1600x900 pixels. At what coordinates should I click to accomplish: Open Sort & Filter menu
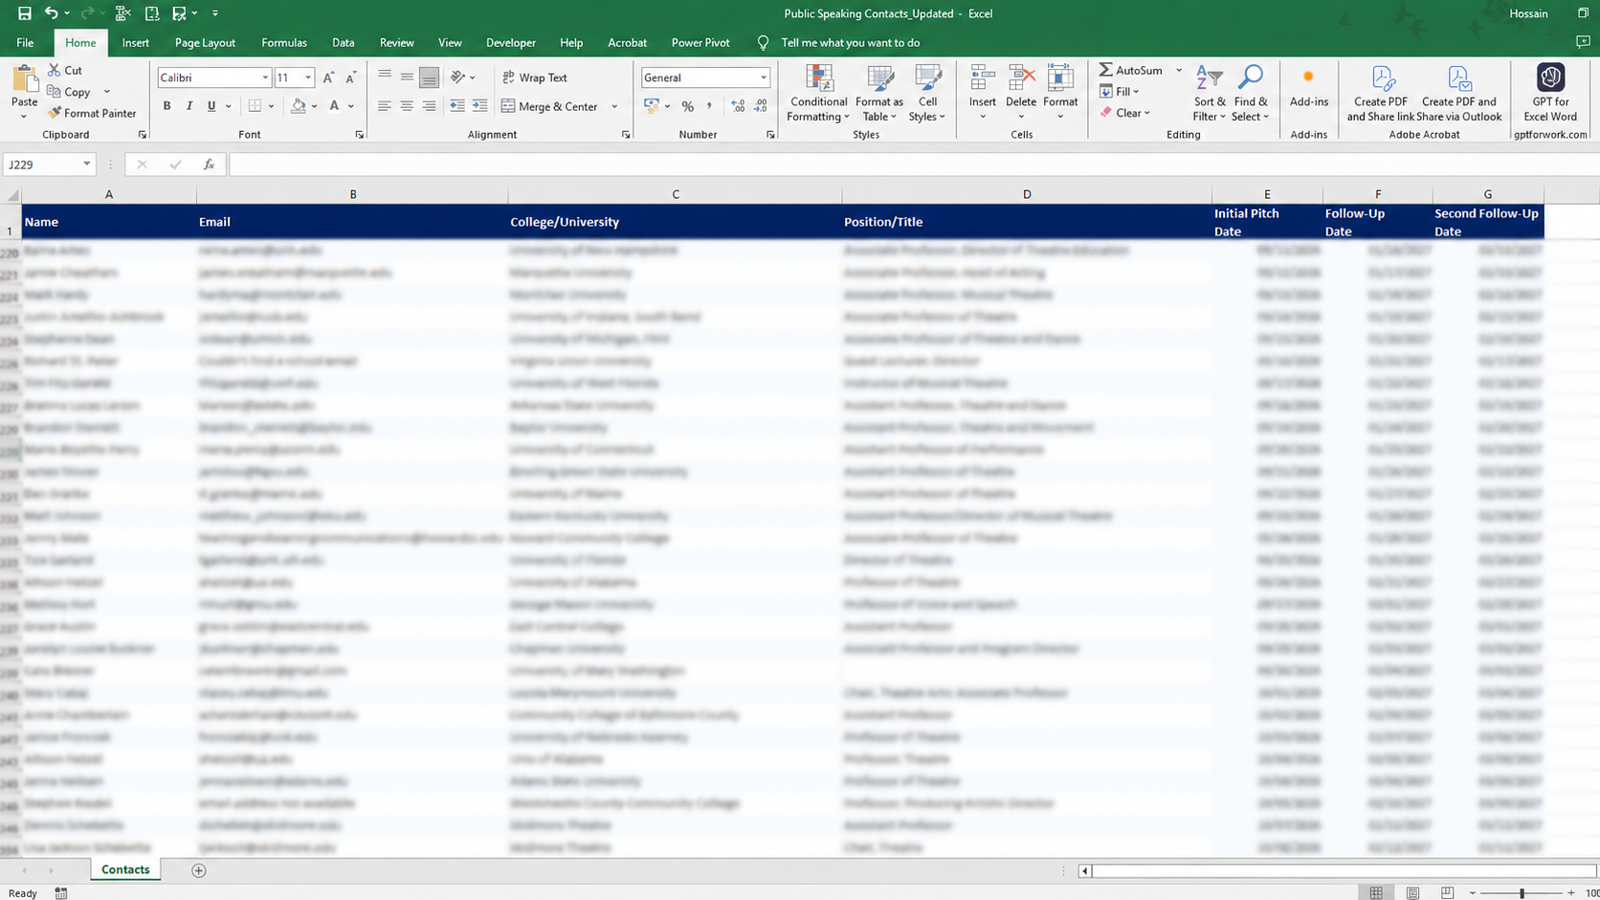[x=1210, y=93]
